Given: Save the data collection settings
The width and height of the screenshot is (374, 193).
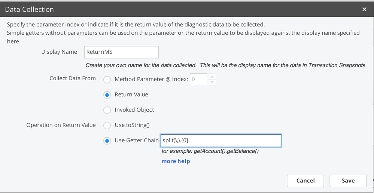Looking at the screenshot, I should [348, 181].
